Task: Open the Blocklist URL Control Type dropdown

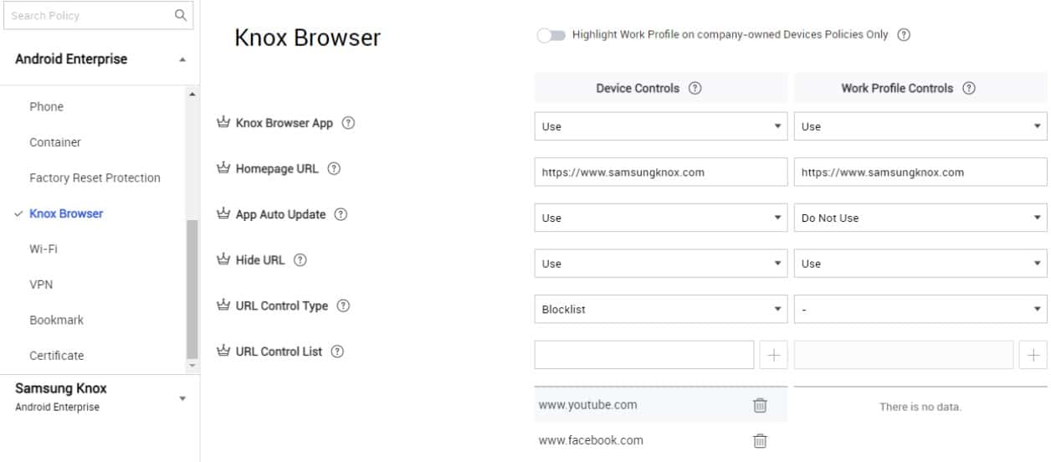Action: point(661,309)
